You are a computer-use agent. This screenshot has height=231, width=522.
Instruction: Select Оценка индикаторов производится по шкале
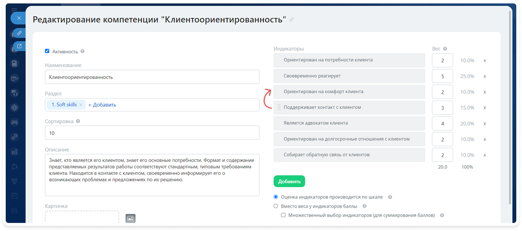(x=276, y=197)
